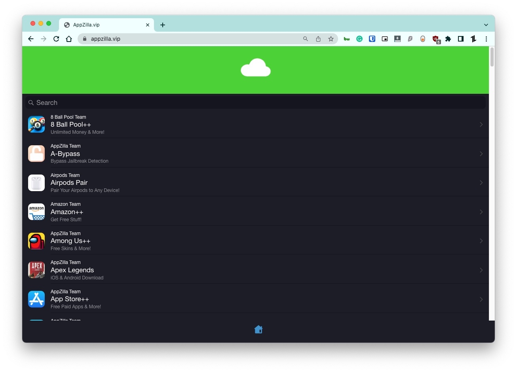Reload the AppZilla page
Viewport: 517px width, 372px height.
pyautogui.click(x=56, y=39)
